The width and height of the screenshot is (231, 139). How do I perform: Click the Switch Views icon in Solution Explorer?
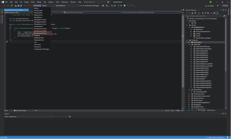(x=195, y=13)
